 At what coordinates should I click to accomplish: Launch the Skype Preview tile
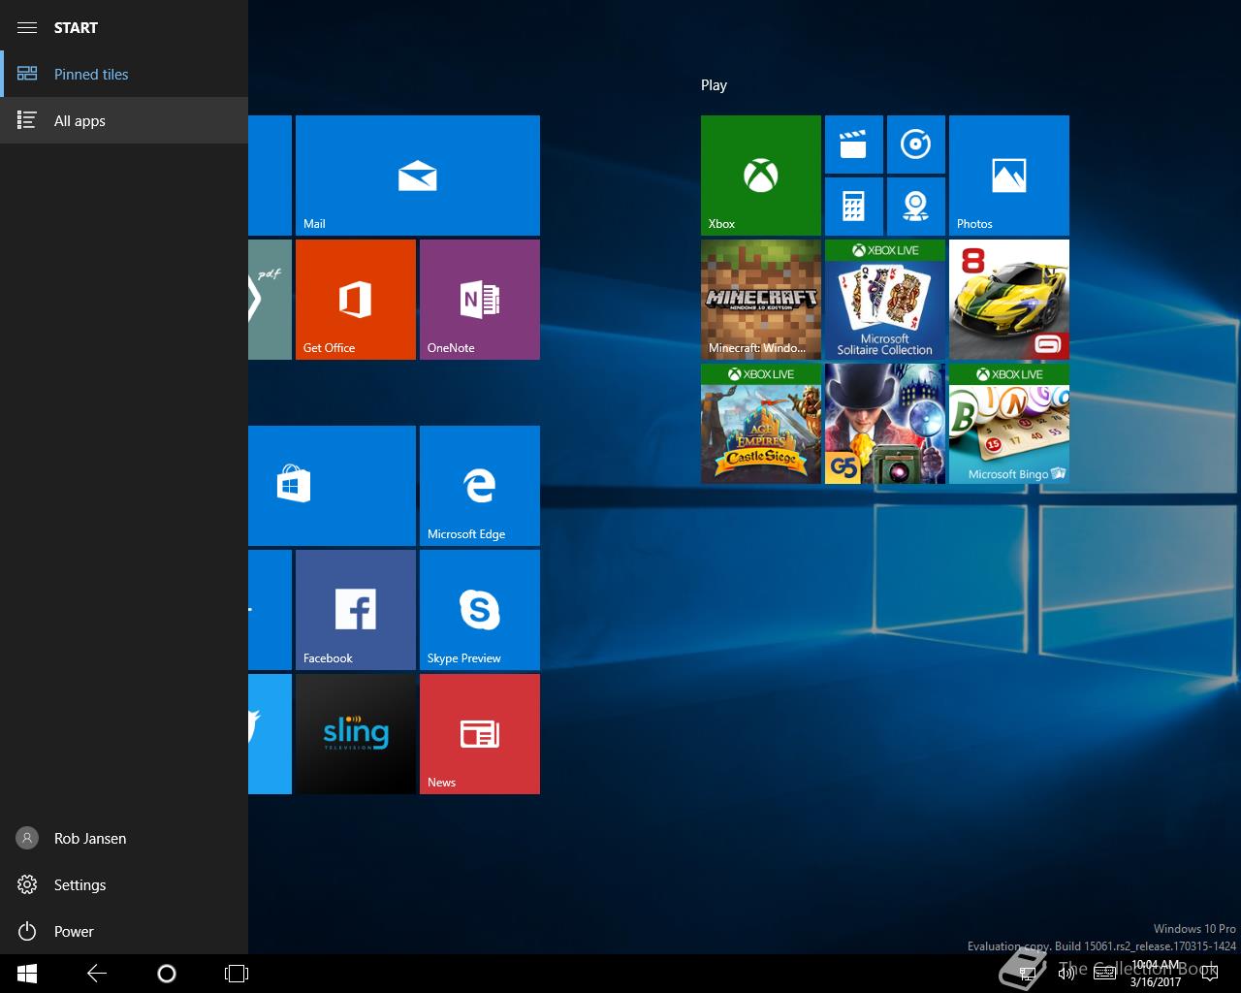(x=479, y=610)
